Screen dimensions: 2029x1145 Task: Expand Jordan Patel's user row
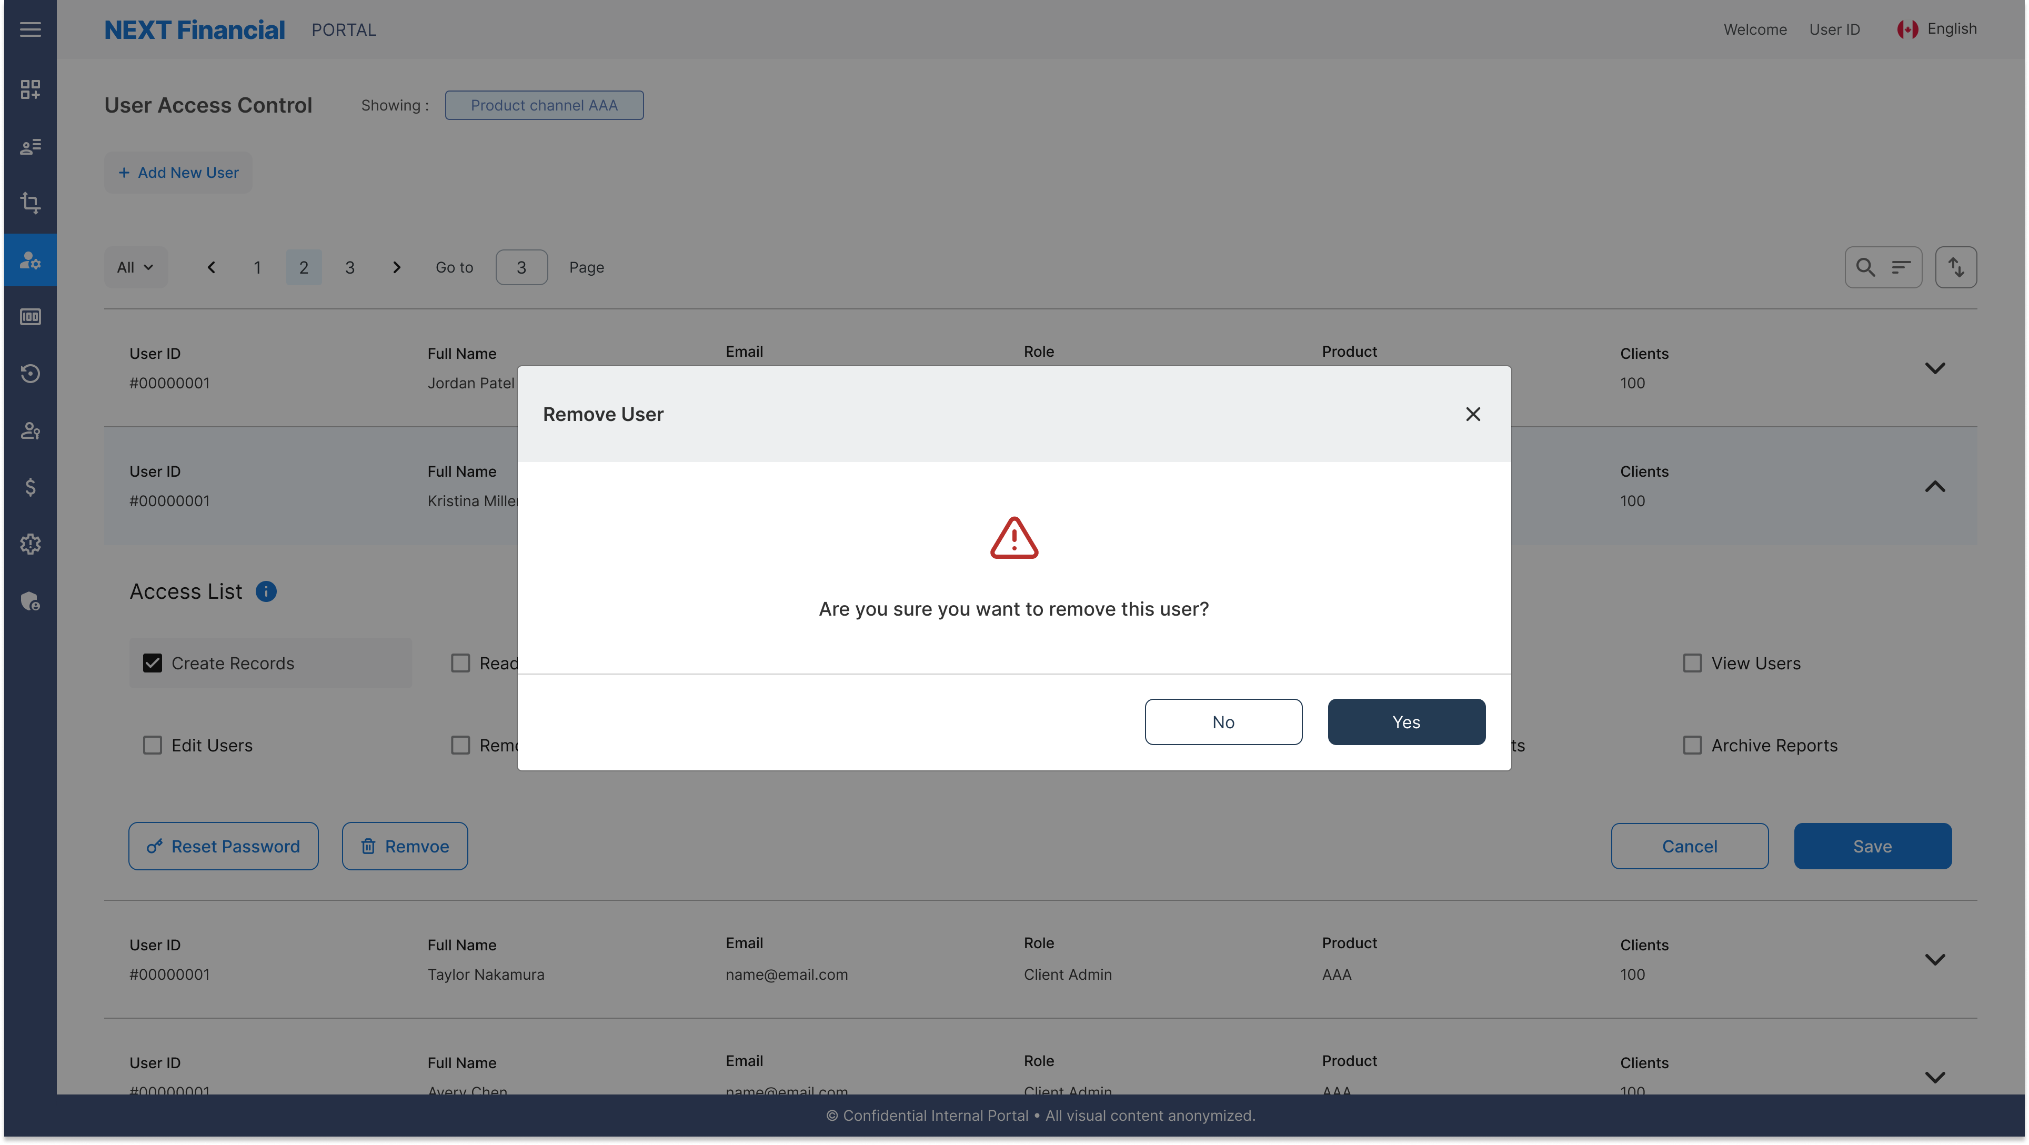click(1935, 368)
